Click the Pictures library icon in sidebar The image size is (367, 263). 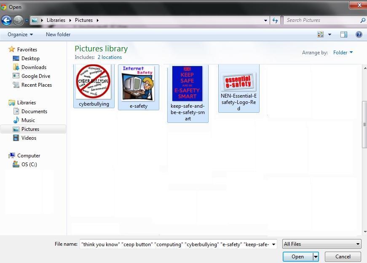[16, 129]
